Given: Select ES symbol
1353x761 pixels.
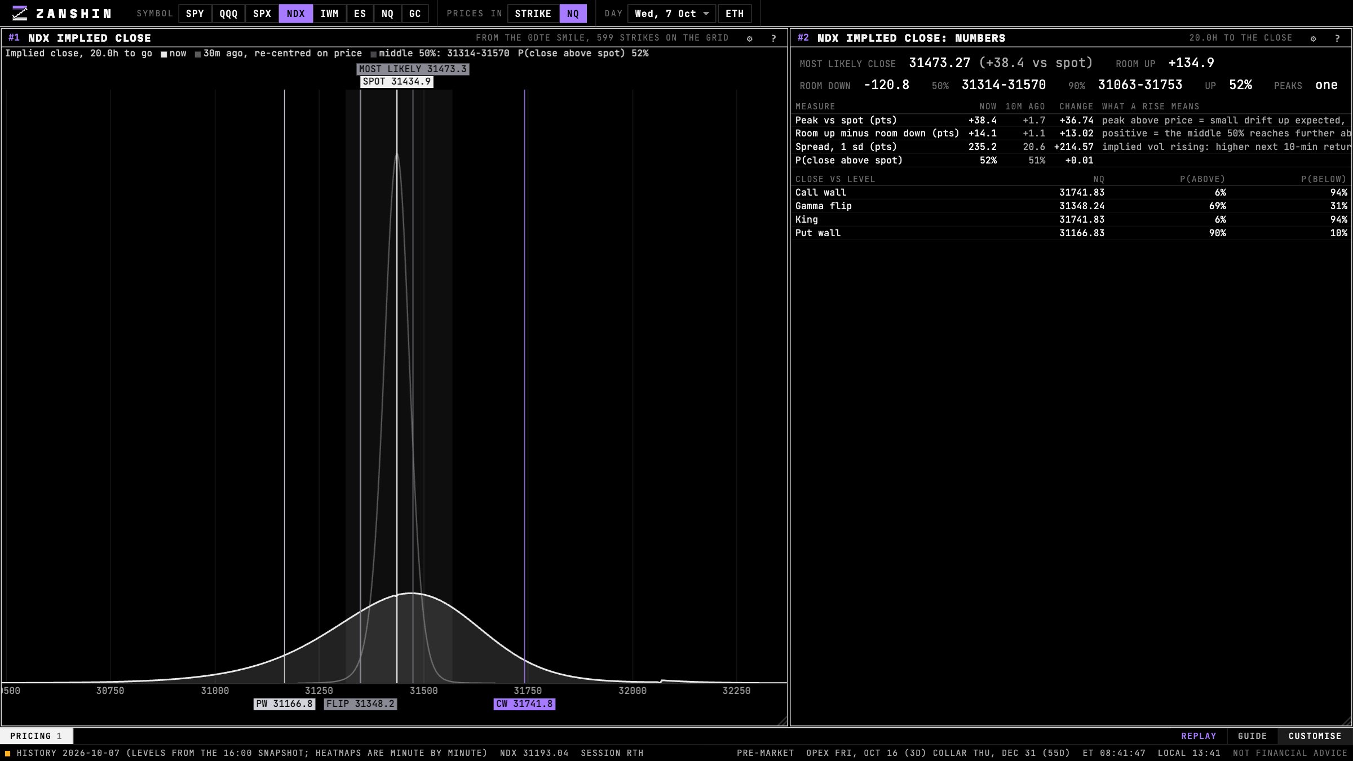Looking at the screenshot, I should coord(360,14).
